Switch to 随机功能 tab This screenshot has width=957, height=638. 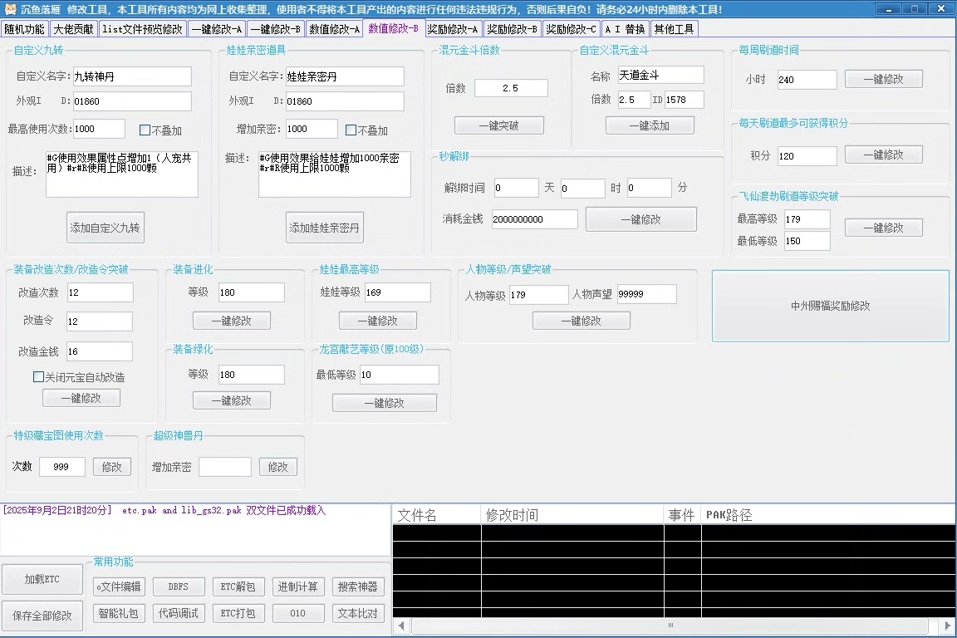(24, 29)
